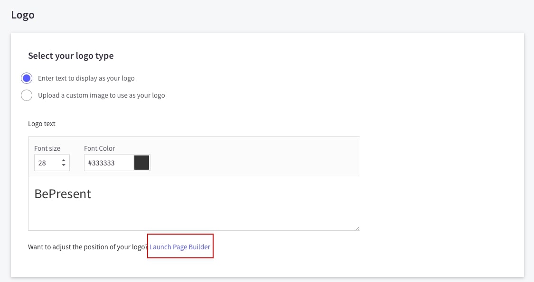534x282 pixels.
Task: Click the BePresent text in logo editor
Action: tap(63, 194)
